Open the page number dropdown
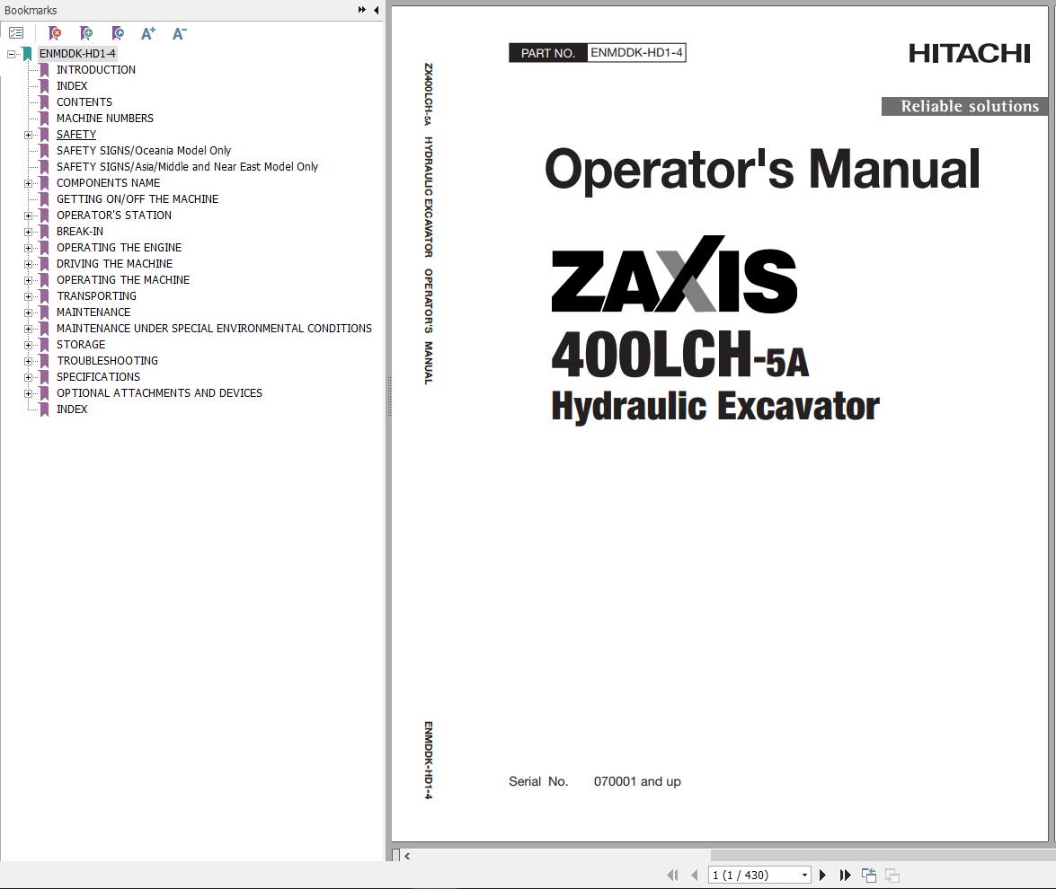The image size is (1056, 889). click(x=804, y=875)
